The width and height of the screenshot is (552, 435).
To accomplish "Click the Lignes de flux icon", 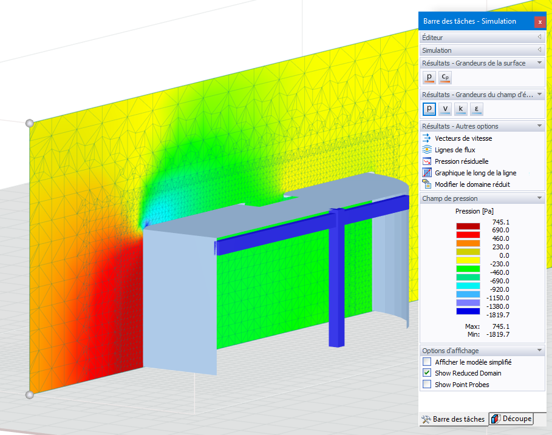I will coord(427,149).
